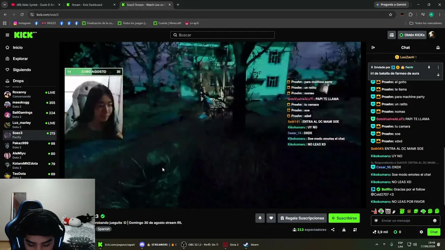The width and height of the screenshot is (445, 250).
Task: Open Siguiendo in the sidebar
Action: click(22, 70)
